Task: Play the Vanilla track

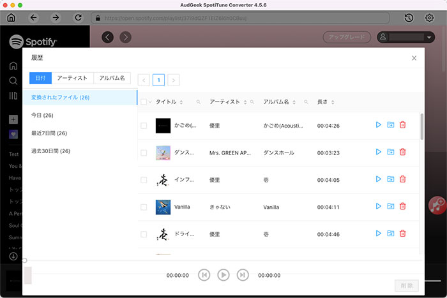Action: point(378,206)
